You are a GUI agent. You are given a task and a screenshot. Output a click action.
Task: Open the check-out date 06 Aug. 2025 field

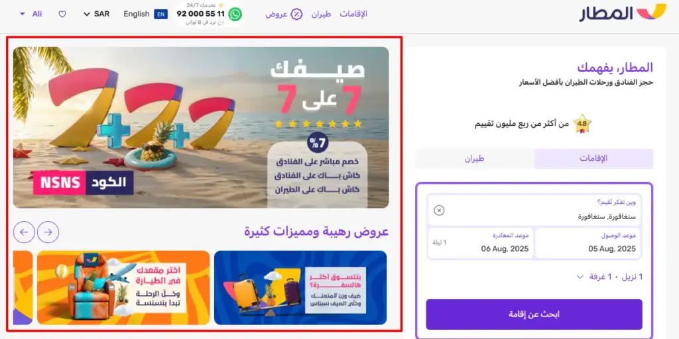(481, 244)
